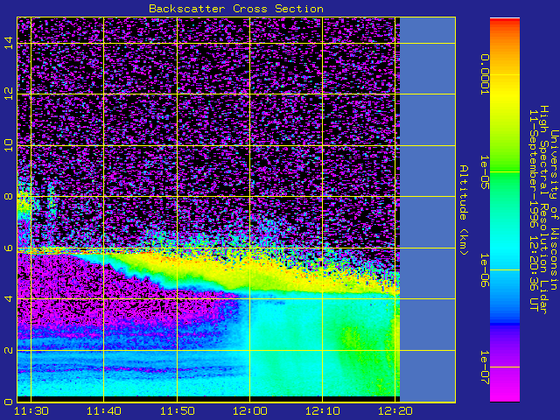This screenshot has width=560, height=420.
Task: Click the altitude label 4
Action: (9, 298)
